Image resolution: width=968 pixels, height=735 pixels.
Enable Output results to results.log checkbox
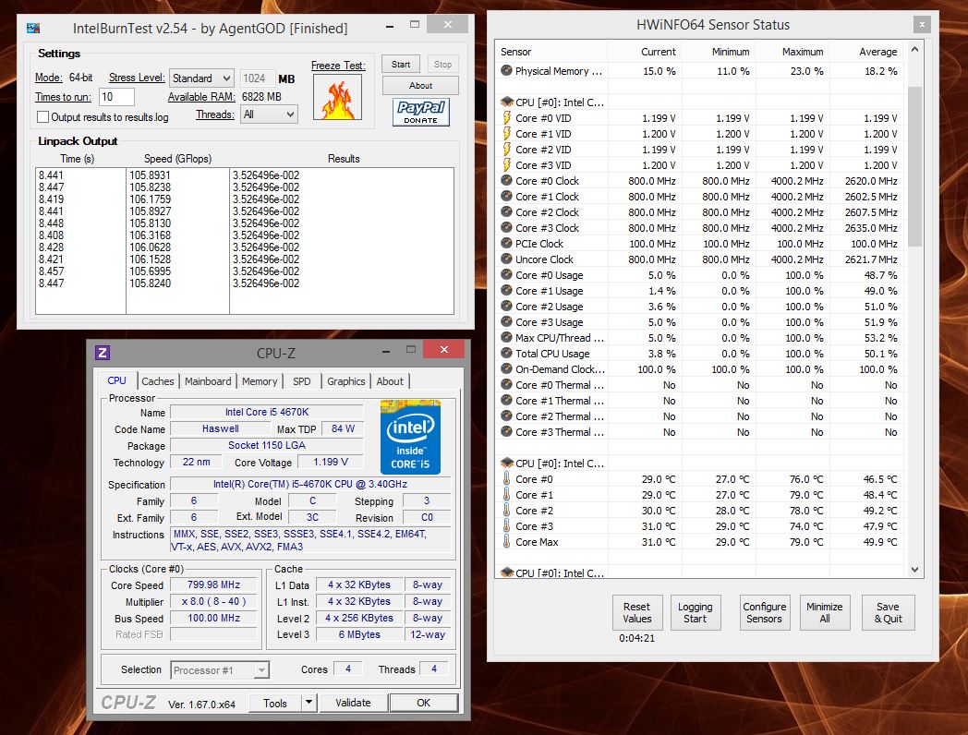42,116
